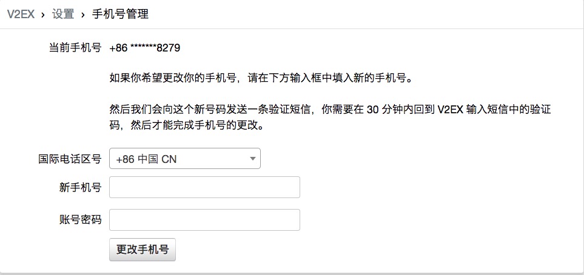Screen dimensions: 584x275
Task: Click the +86 prefix of the current number
Action: point(118,48)
